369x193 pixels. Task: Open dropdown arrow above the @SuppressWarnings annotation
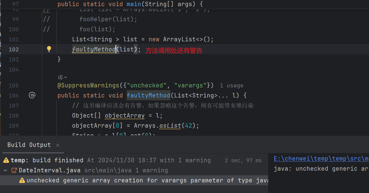point(66,77)
